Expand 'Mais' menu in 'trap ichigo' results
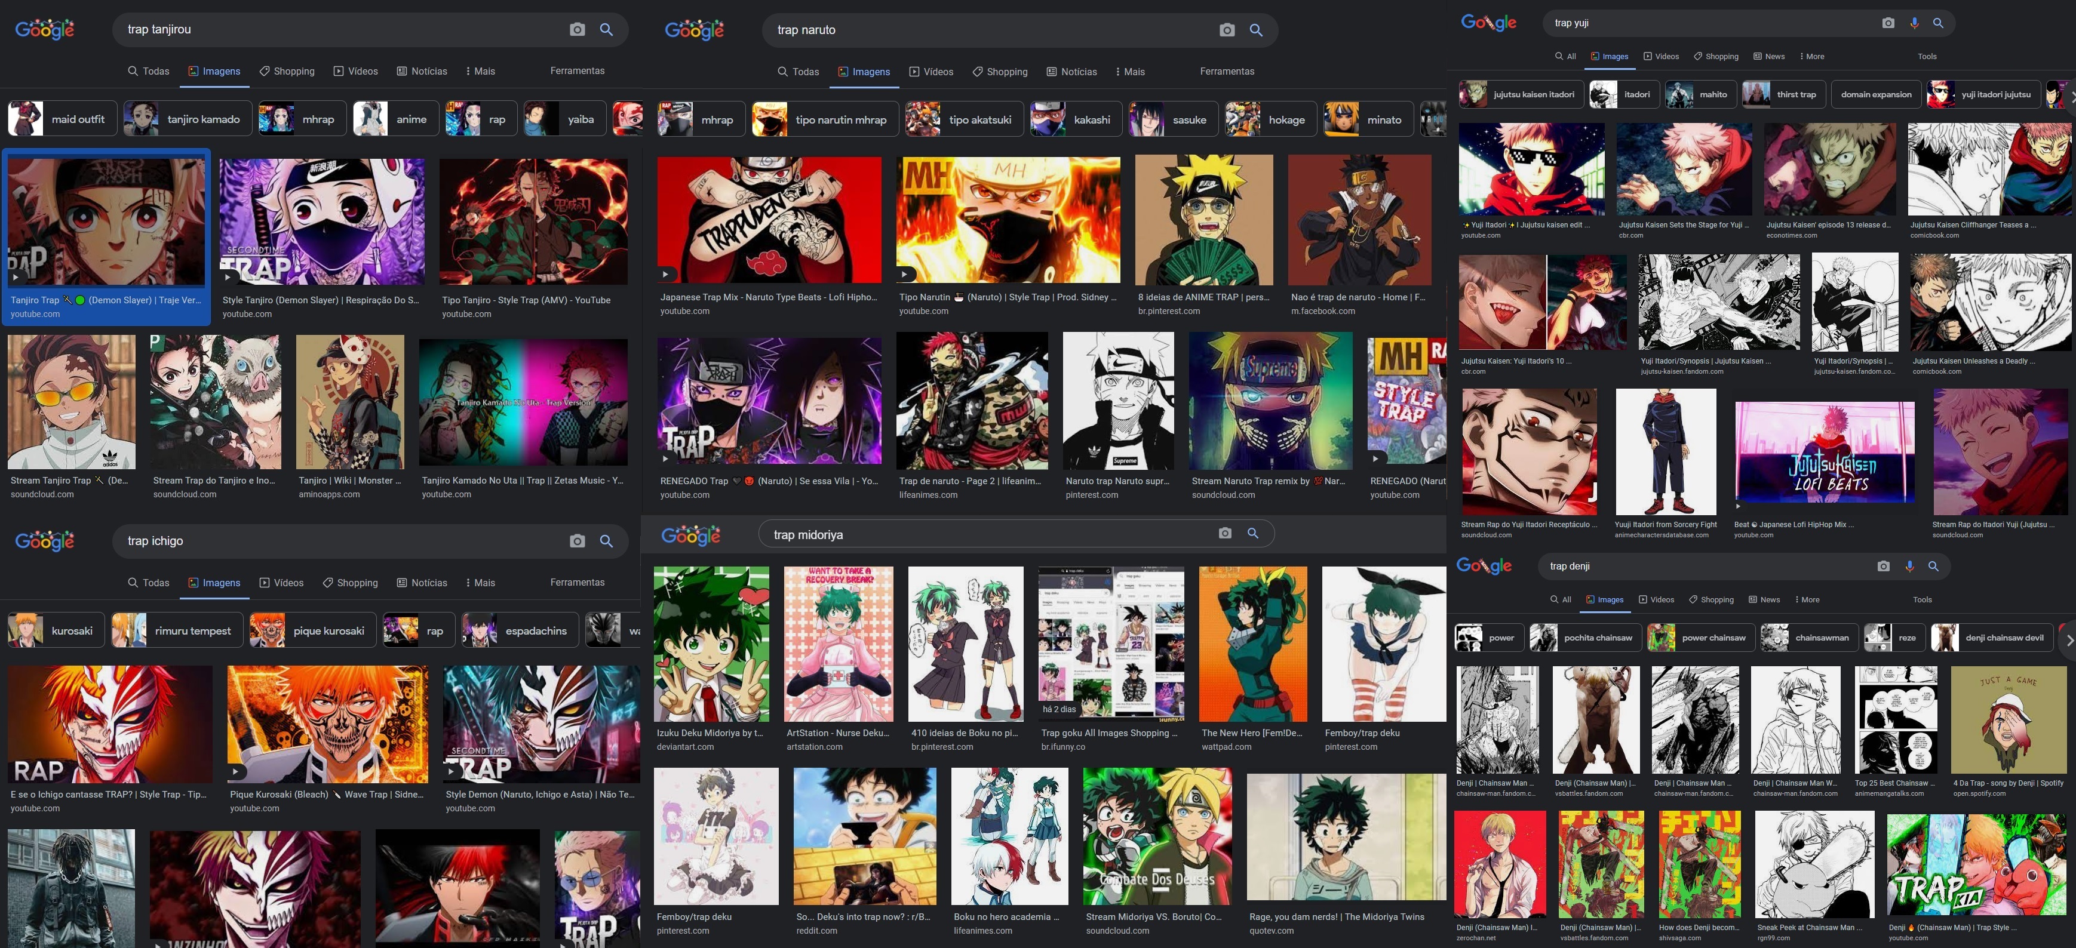Viewport: 2076px width, 948px height. pyautogui.click(x=480, y=582)
